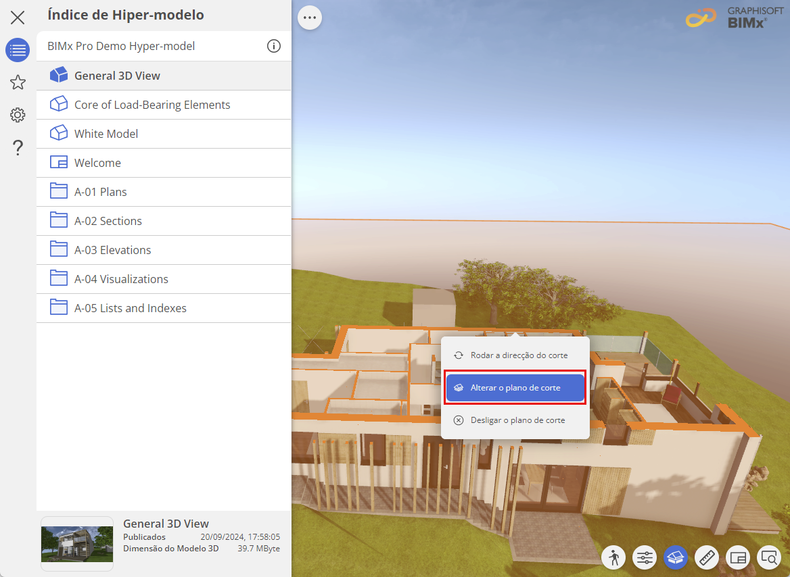Select the measure ruler tool
This screenshot has width=790, height=577.
click(x=707, y=557)
